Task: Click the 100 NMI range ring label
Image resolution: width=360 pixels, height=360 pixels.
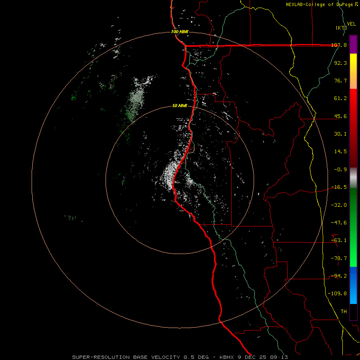Action: (180, 32)
